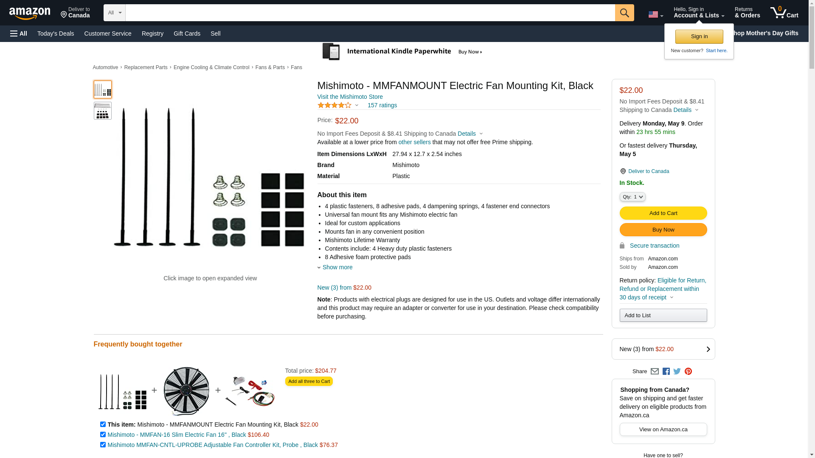This screenshot has height=458, width=815.
Task: Uncheck the 'This item' Fan Mounting Kit checkbox
Action: (103, 424)
